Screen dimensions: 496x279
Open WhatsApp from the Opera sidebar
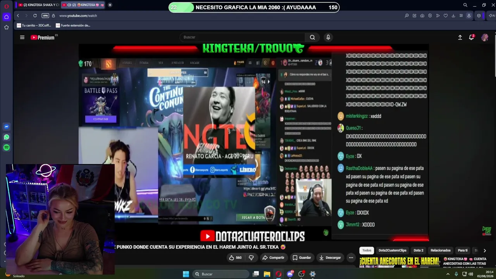pyautogui.click(x=7, y=137)
